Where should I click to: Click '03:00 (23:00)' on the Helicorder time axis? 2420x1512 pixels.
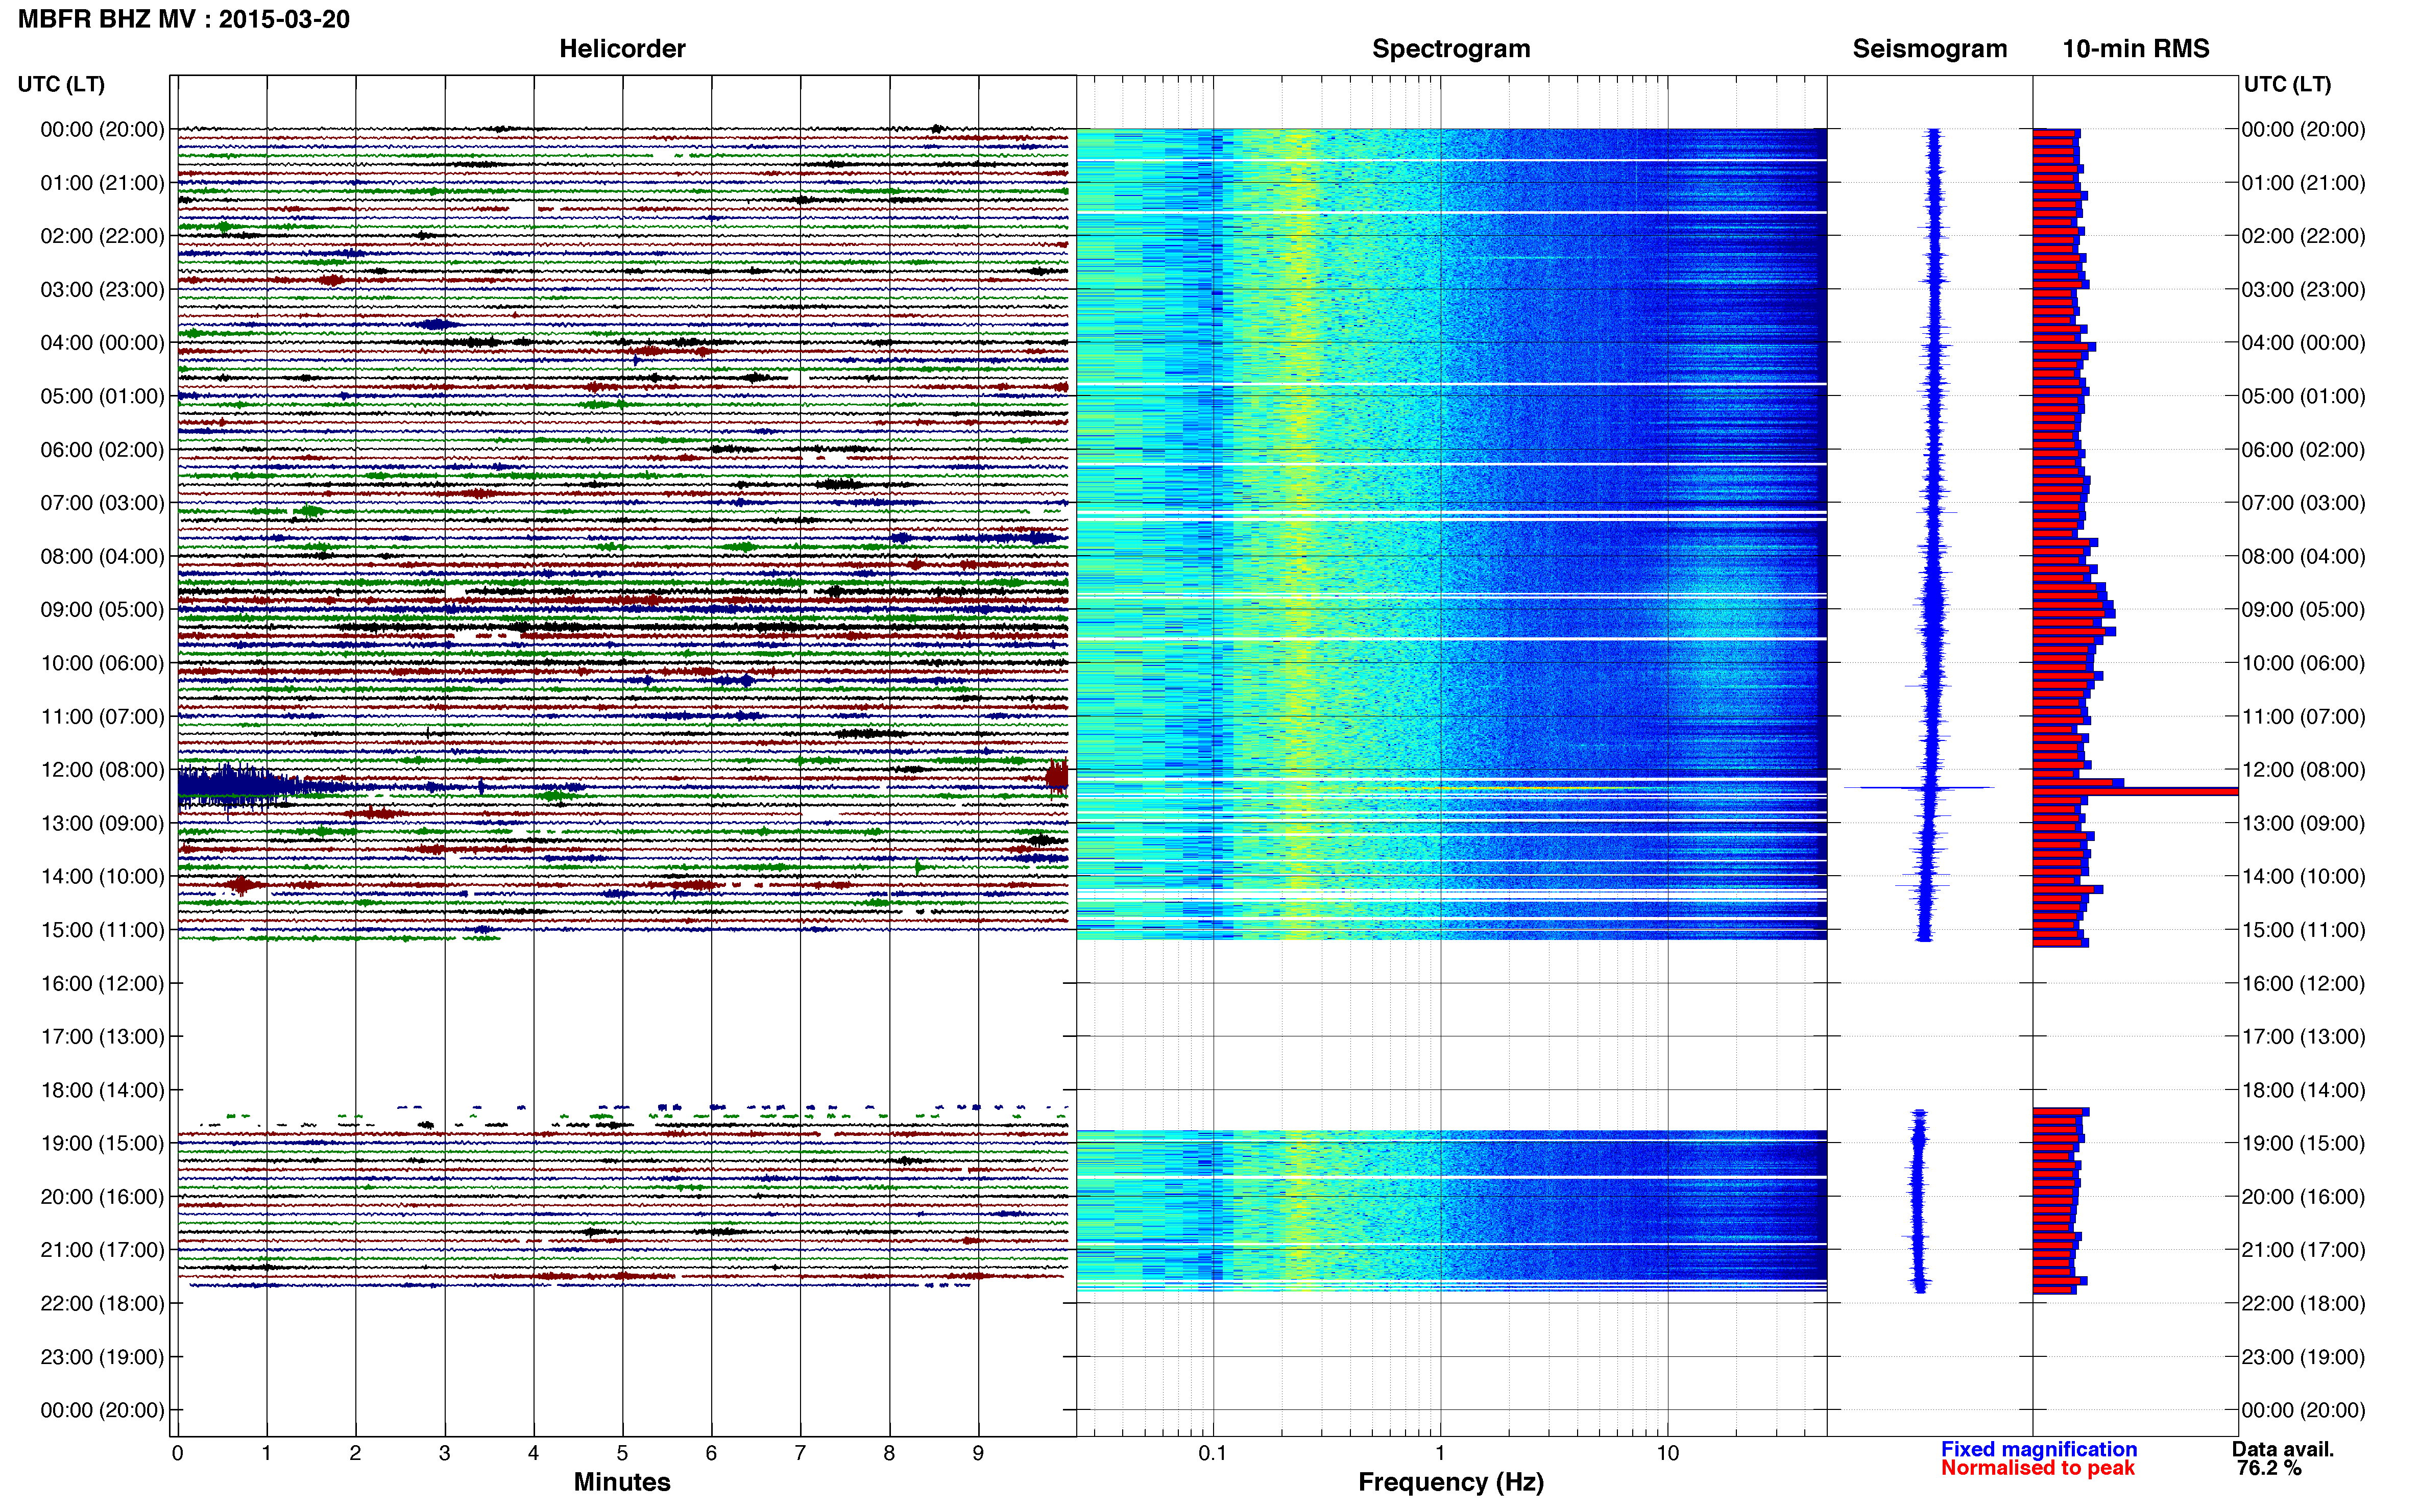tap(102, 290)
